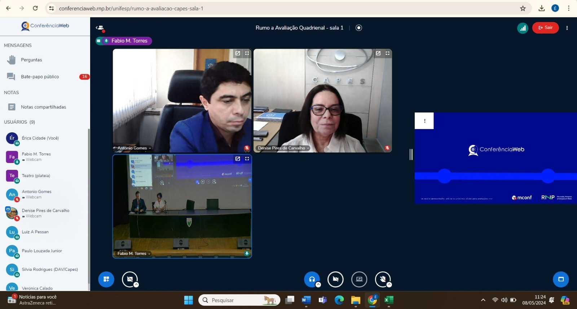The height and width of the screenshot is (309, 577).
Task: Reload the browser page
Action: (35, 8)
